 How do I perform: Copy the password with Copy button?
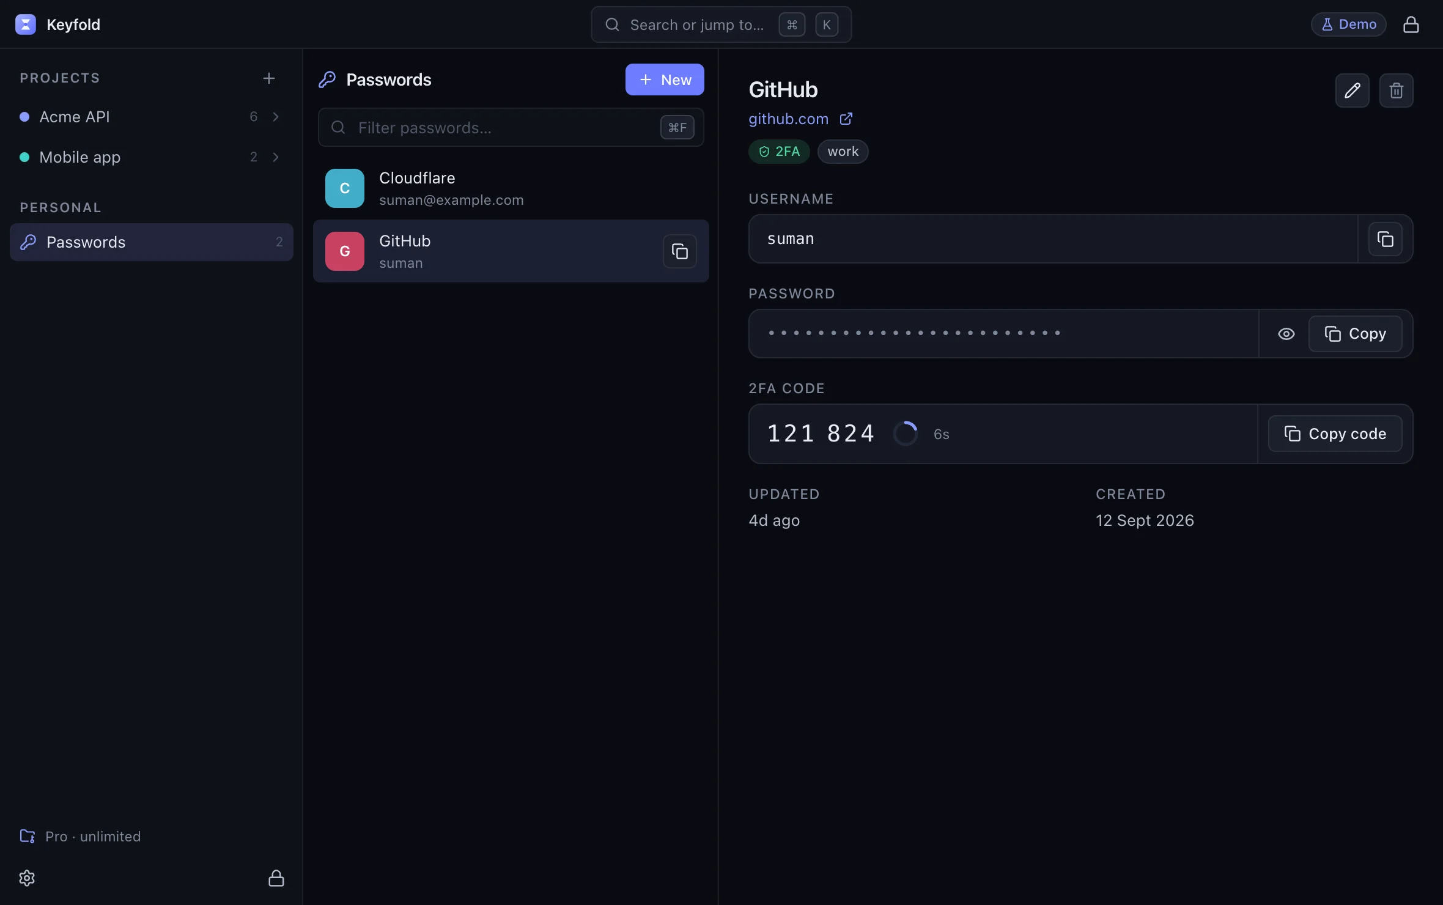point(1355,334)
